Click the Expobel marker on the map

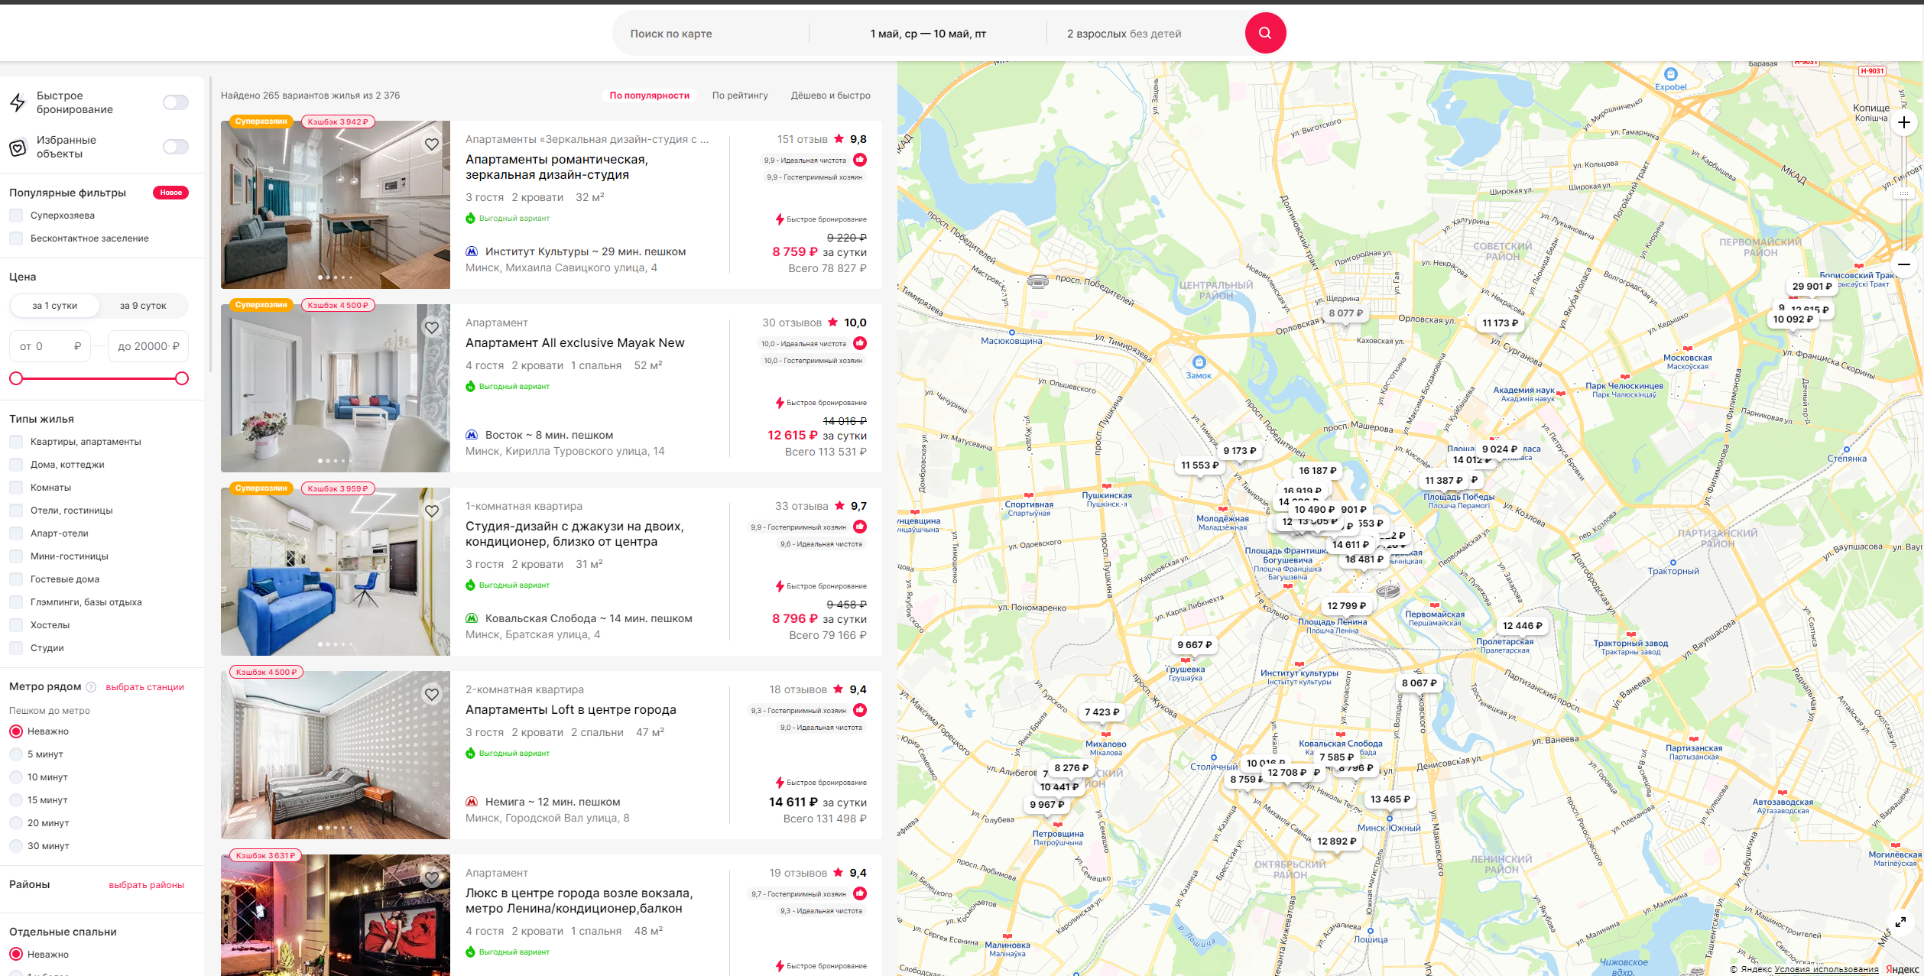(1670, 75)
